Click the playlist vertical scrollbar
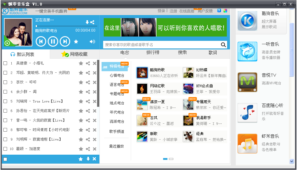Viewport: 297px width, 170px height. point(98,83)
